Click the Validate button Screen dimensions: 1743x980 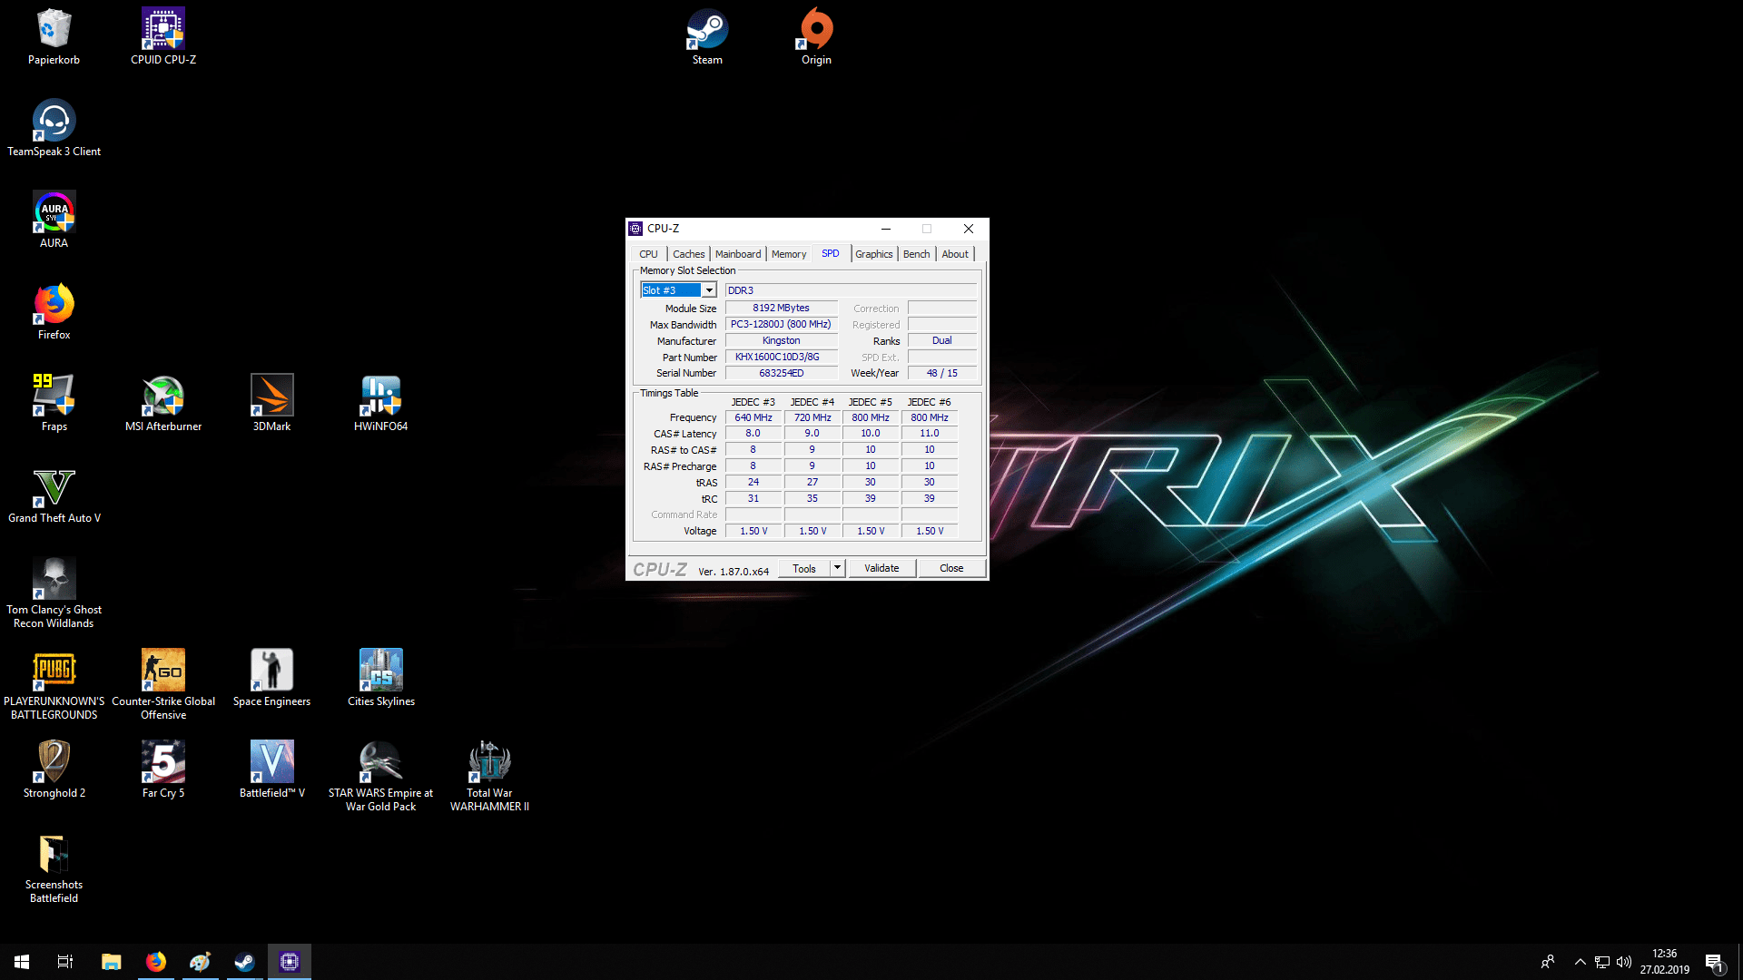tap(881, 568)
